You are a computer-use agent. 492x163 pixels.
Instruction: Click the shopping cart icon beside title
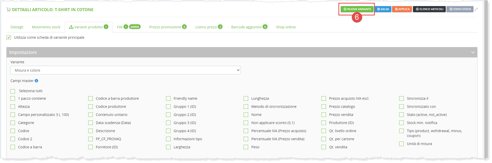[x=9, y=10]
